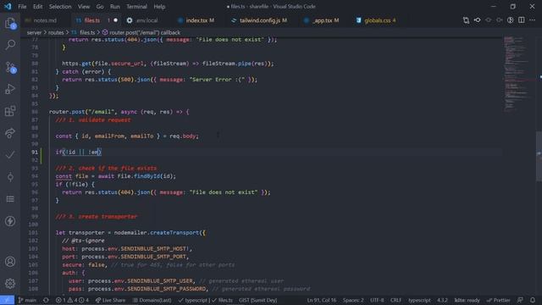
Task: Open the Edit menu
Action: [37, 7]
